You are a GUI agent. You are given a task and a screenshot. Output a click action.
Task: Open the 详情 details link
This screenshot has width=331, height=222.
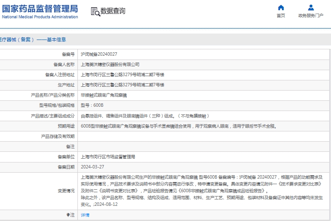[x=85, y=215]
